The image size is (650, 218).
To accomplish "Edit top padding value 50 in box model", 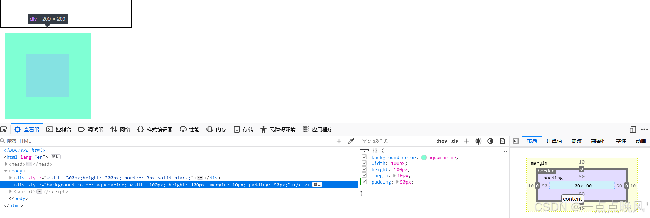I will [x=582, y=176].
